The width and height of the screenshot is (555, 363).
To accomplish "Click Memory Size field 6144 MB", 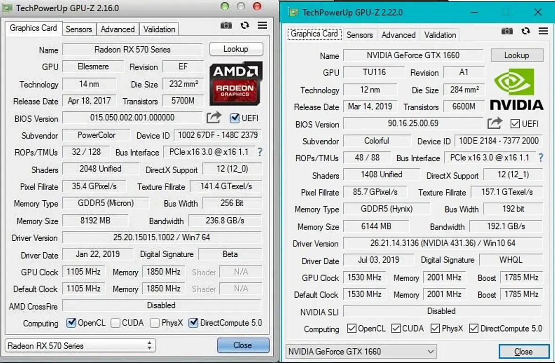I will click(x=376, y=226).
